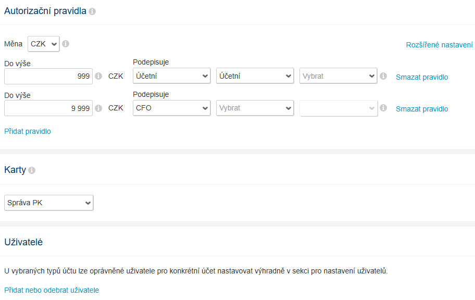Open the Měna CZK currency dropdown

[44, 44]
